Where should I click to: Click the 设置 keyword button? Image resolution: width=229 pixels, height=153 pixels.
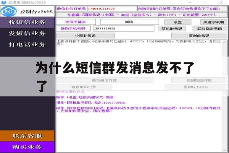tap(178, 22)
